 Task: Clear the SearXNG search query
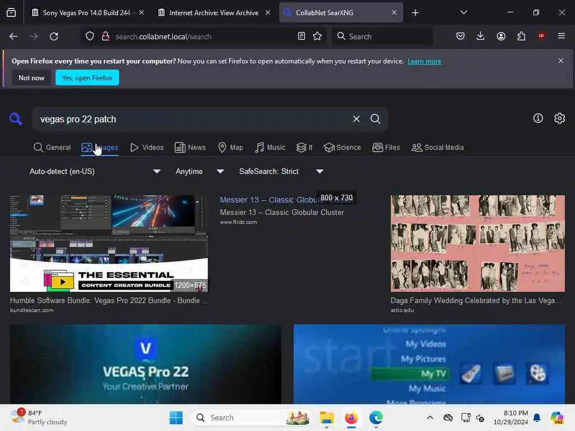tap(357, 119)
